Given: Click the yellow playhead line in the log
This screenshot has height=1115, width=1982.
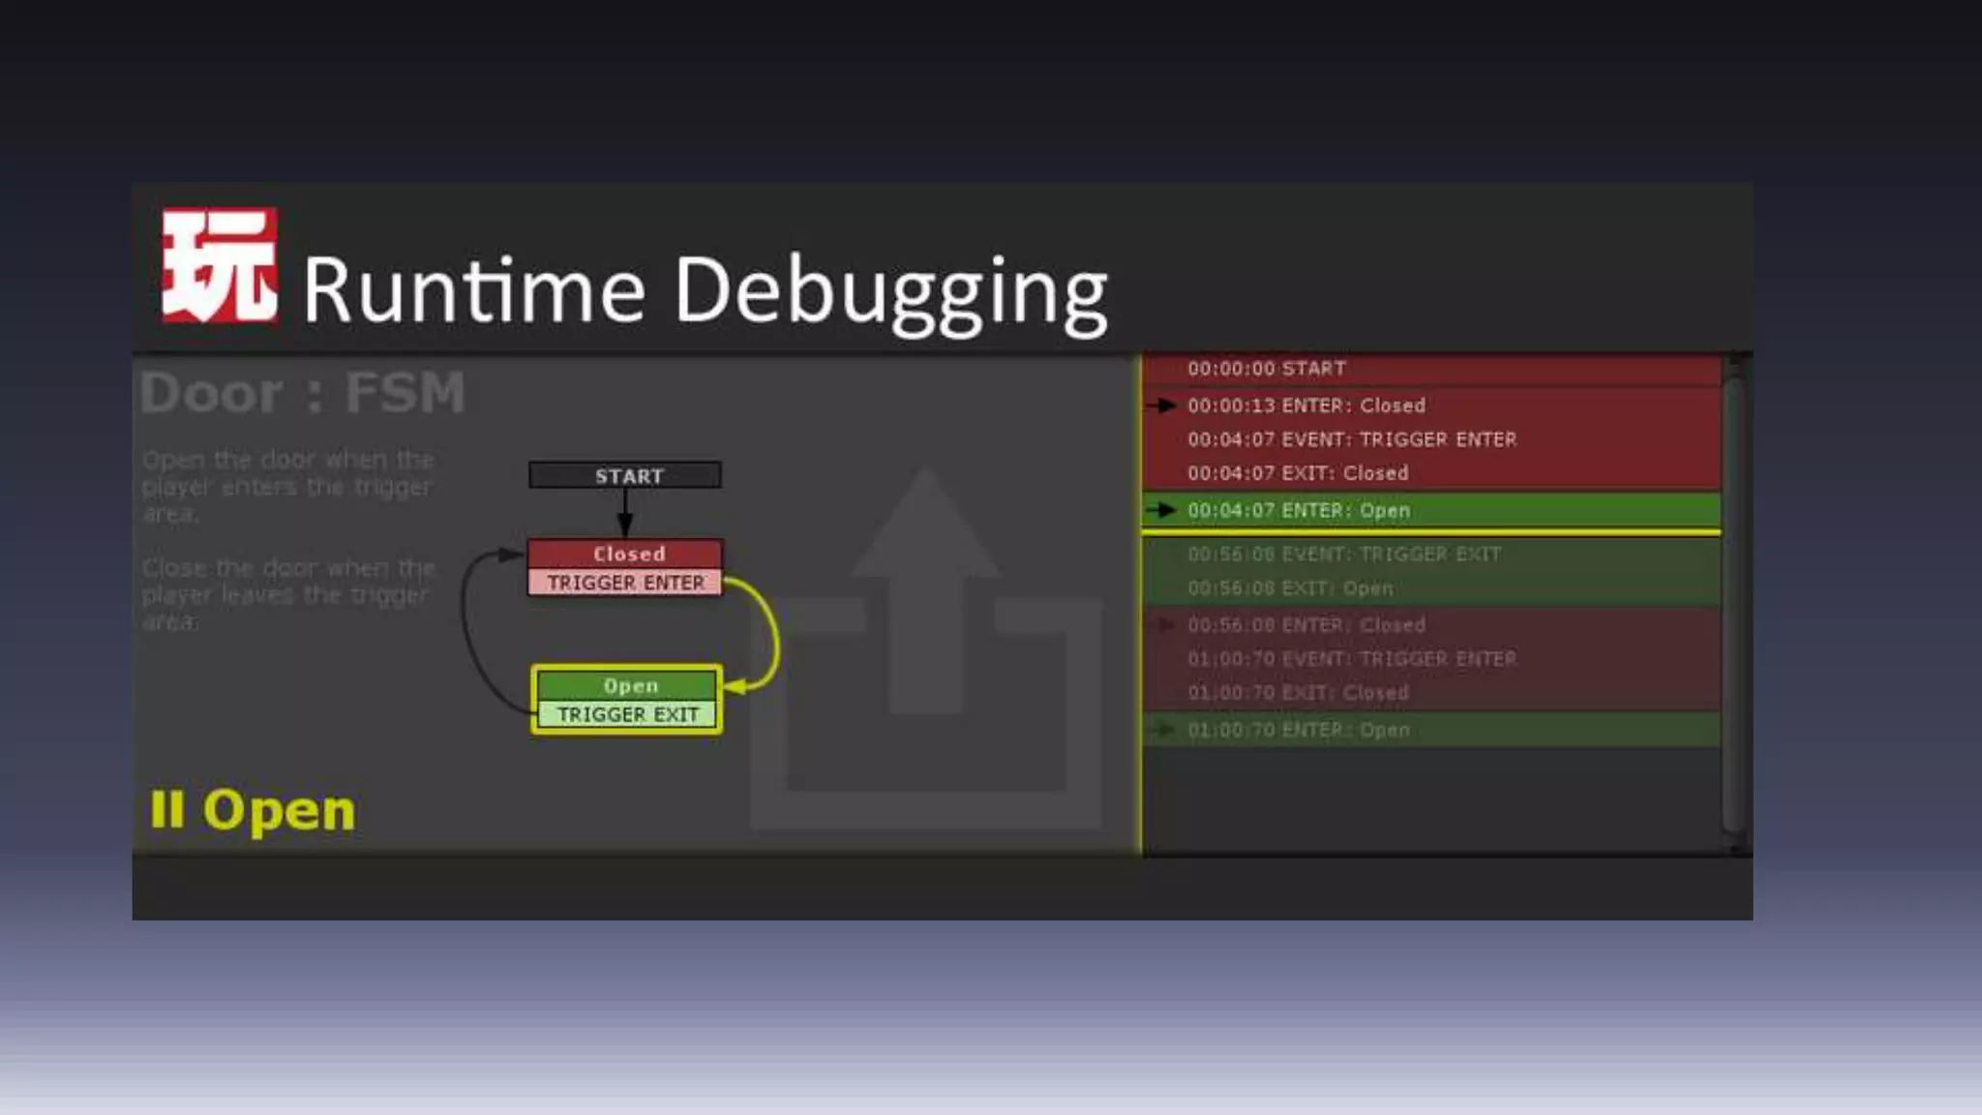Looking at the screenshot, I should pos(1430,532).
